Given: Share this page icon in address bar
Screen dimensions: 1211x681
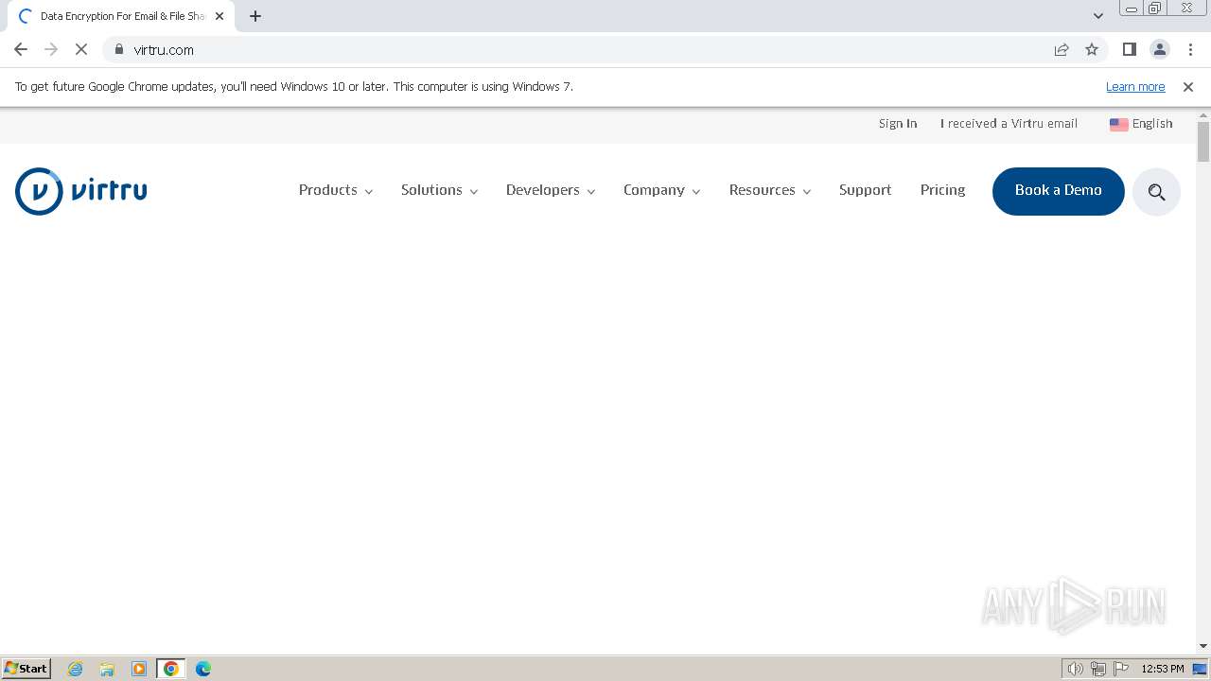Looking at the screenshot, I should click(1062, 49).
